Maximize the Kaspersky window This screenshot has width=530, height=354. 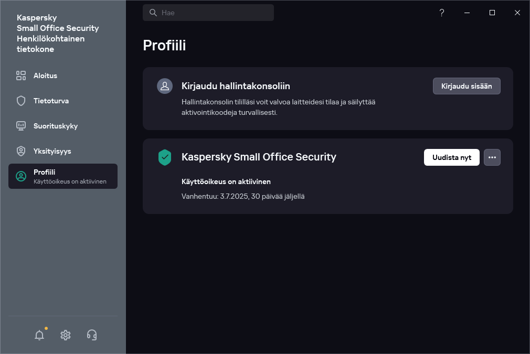coord(492,13)
